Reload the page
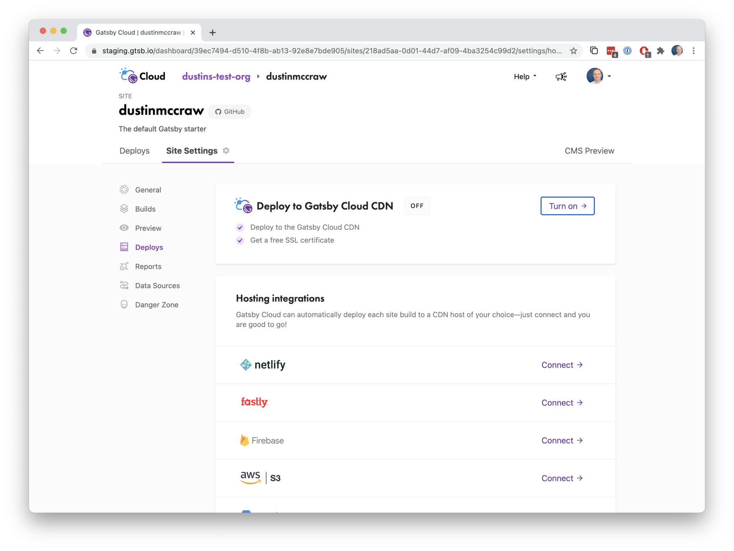The height and width of the screenshot is (551, 734). click(x=73, y=51)
